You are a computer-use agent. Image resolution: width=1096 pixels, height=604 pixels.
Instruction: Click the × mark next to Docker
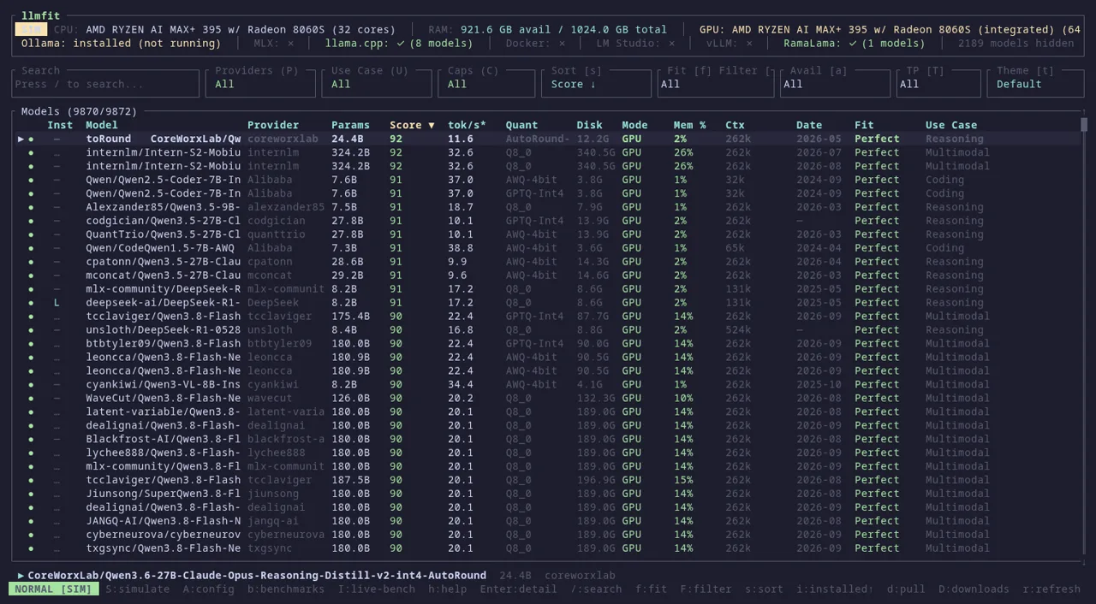coord(562,43)
